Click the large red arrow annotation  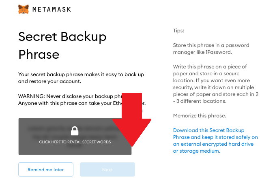132,119
